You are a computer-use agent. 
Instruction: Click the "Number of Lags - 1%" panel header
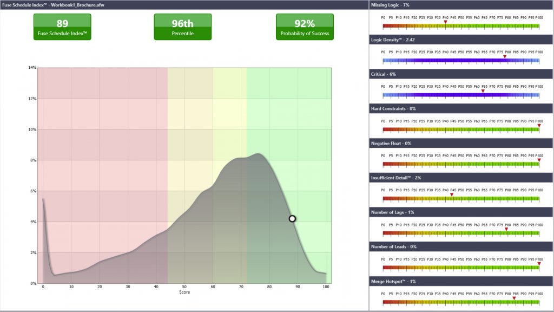click(x=461, y=212)
